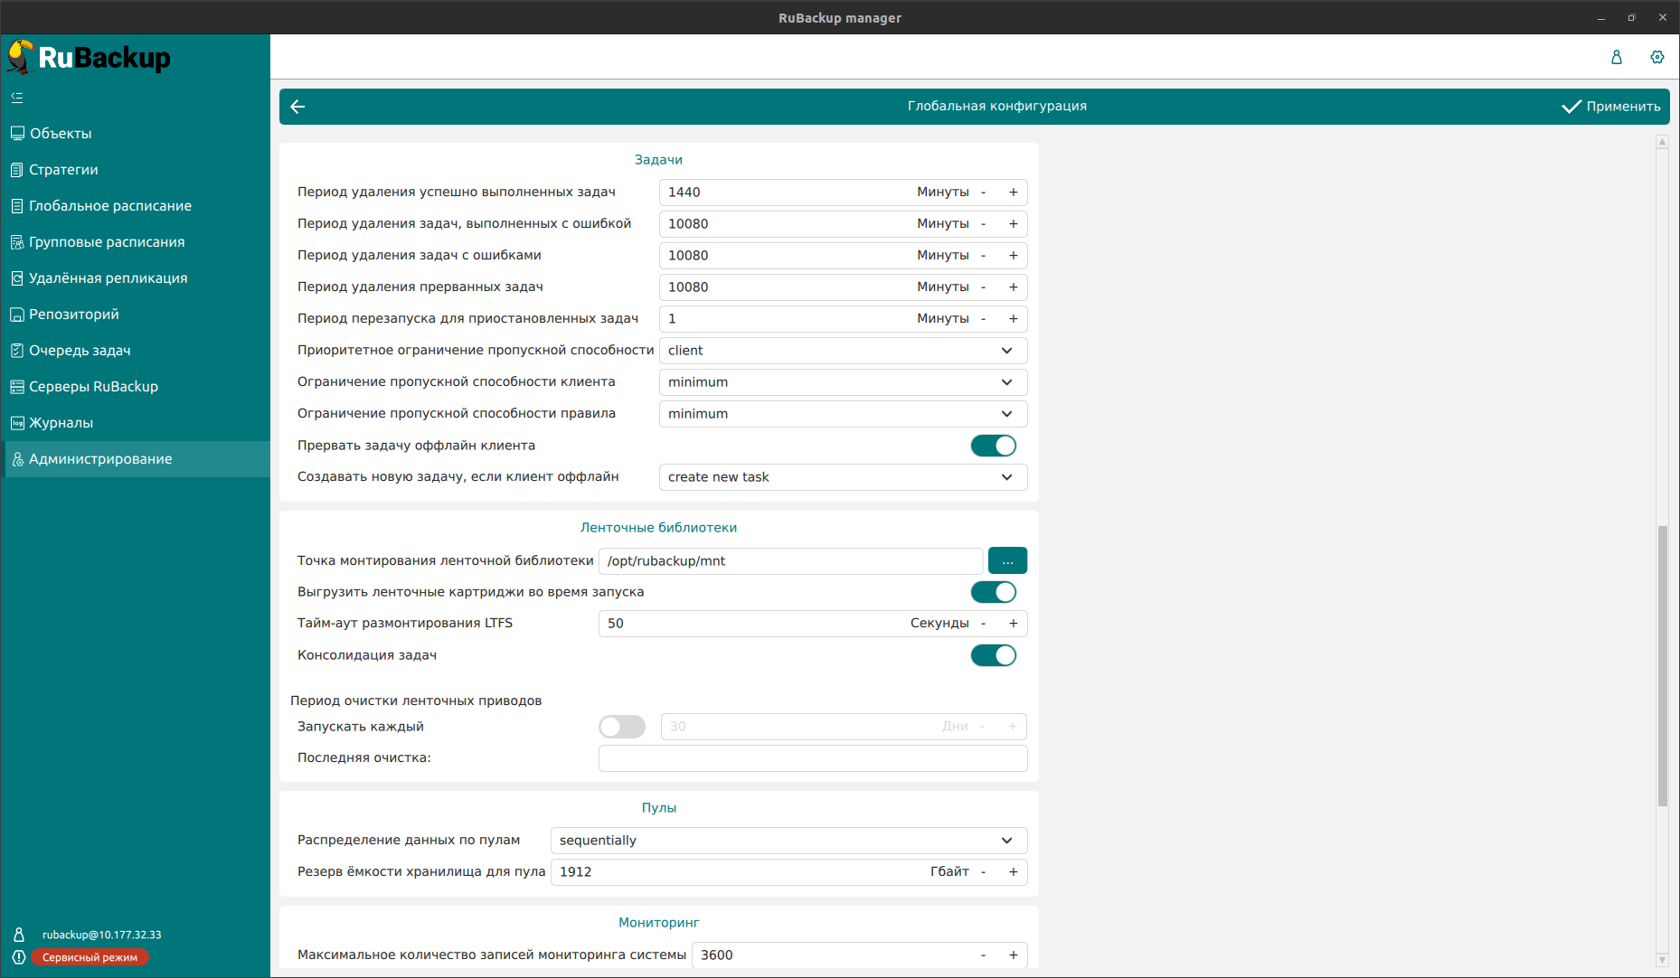Increase Тайм-аут размонтирования LTFS with plus
1680x978 pixels.
1013,624
